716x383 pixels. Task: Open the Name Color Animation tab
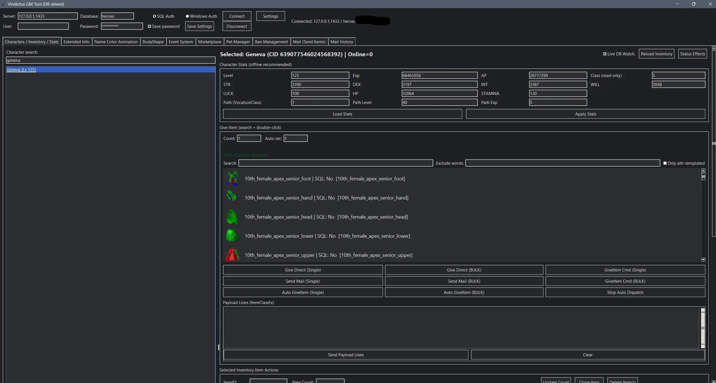tap(116, 42)
